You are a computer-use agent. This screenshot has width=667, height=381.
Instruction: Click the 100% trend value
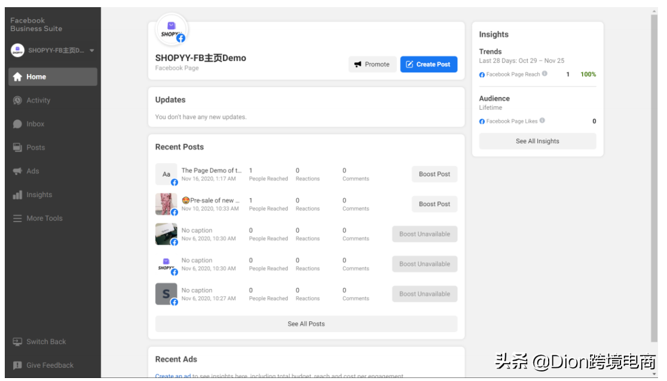588,75
